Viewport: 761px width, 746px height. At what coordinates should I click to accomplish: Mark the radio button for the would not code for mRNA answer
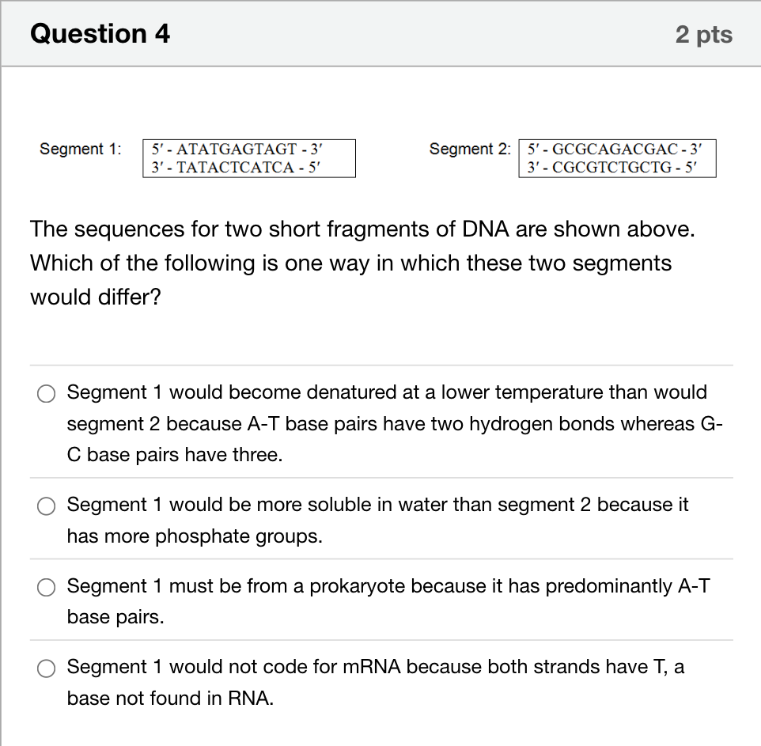[46, 668]
